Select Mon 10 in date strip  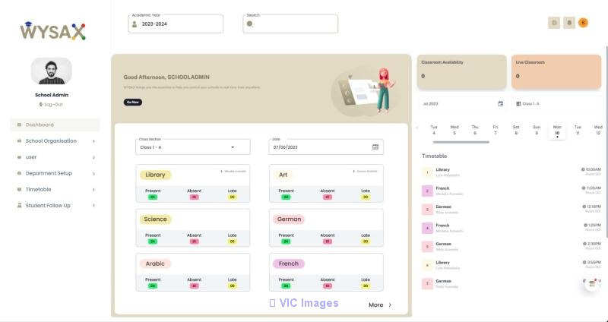pos(557,131)
